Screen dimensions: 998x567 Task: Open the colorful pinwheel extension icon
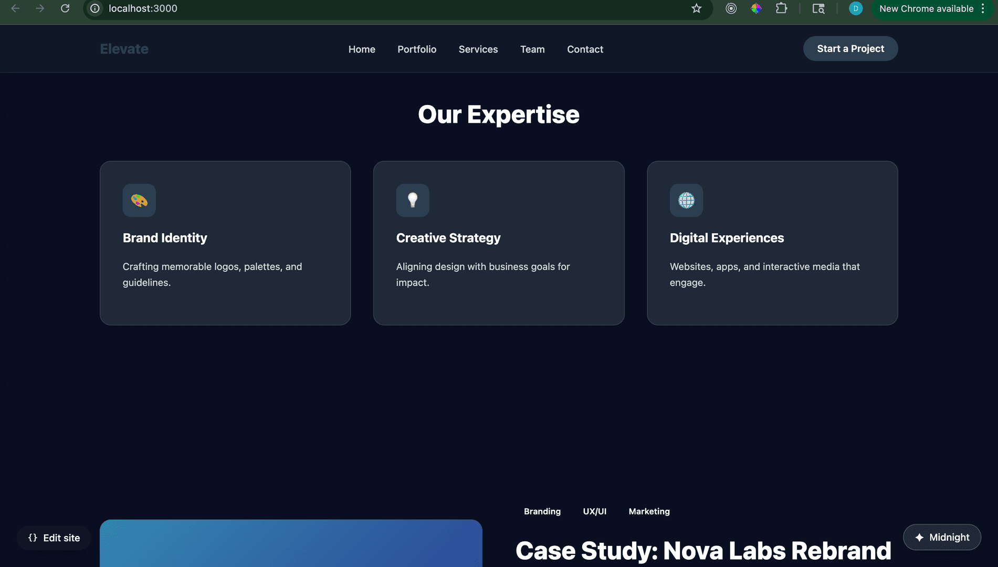756,8
